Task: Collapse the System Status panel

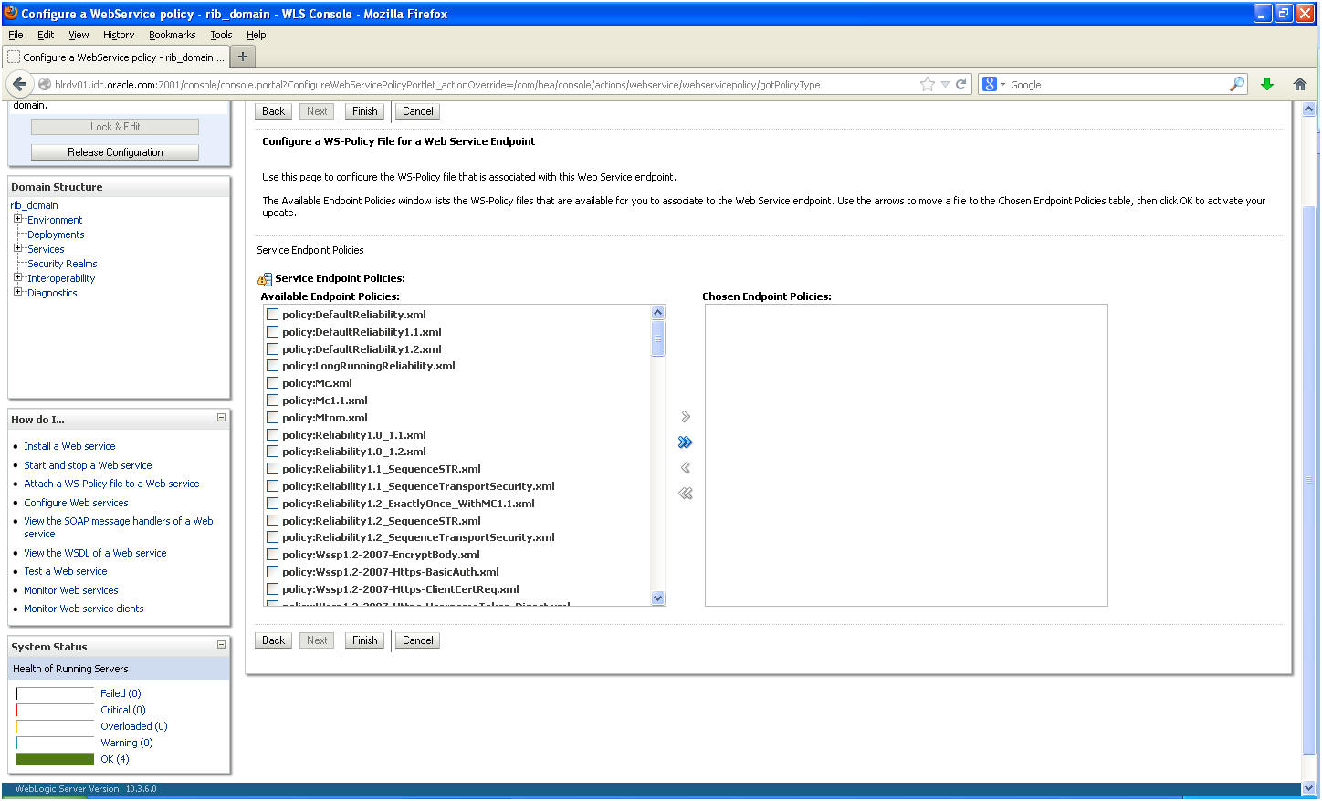Action: coord(221,645)
